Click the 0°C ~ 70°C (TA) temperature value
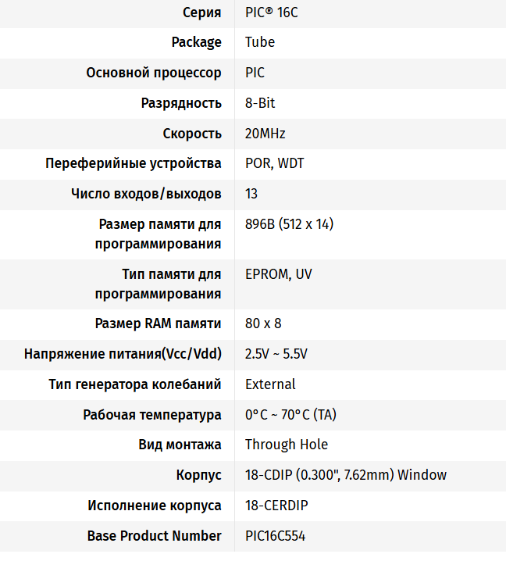Image resolution: width=506 pixels, height=561 pixels. [290, 415]
